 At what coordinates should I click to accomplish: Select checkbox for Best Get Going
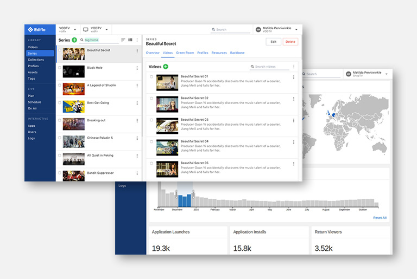click(x=60, y=103)
